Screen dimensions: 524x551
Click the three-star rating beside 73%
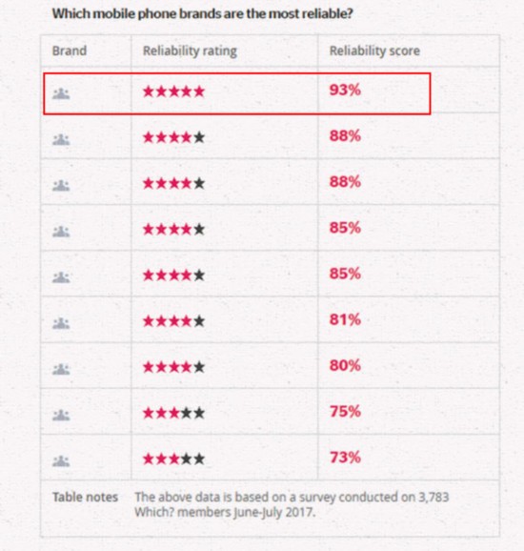click(173, 459)
